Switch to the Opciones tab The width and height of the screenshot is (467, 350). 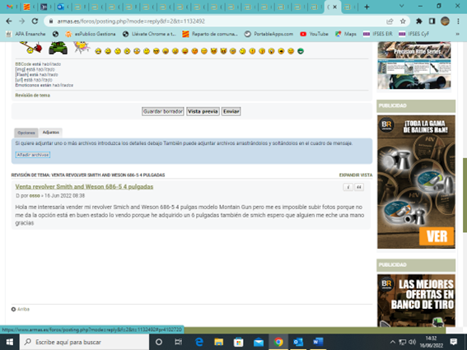click(26, 133)
